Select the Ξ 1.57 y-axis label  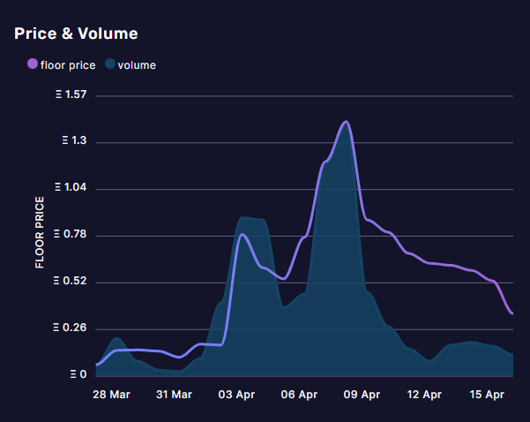pos(71,94)
